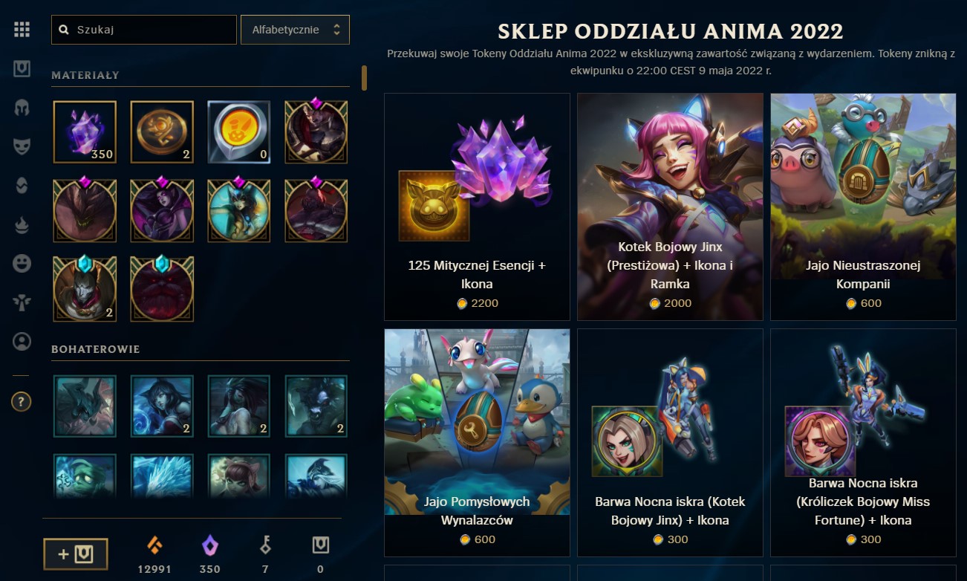Open the skins mask sidebar icon

22,146
